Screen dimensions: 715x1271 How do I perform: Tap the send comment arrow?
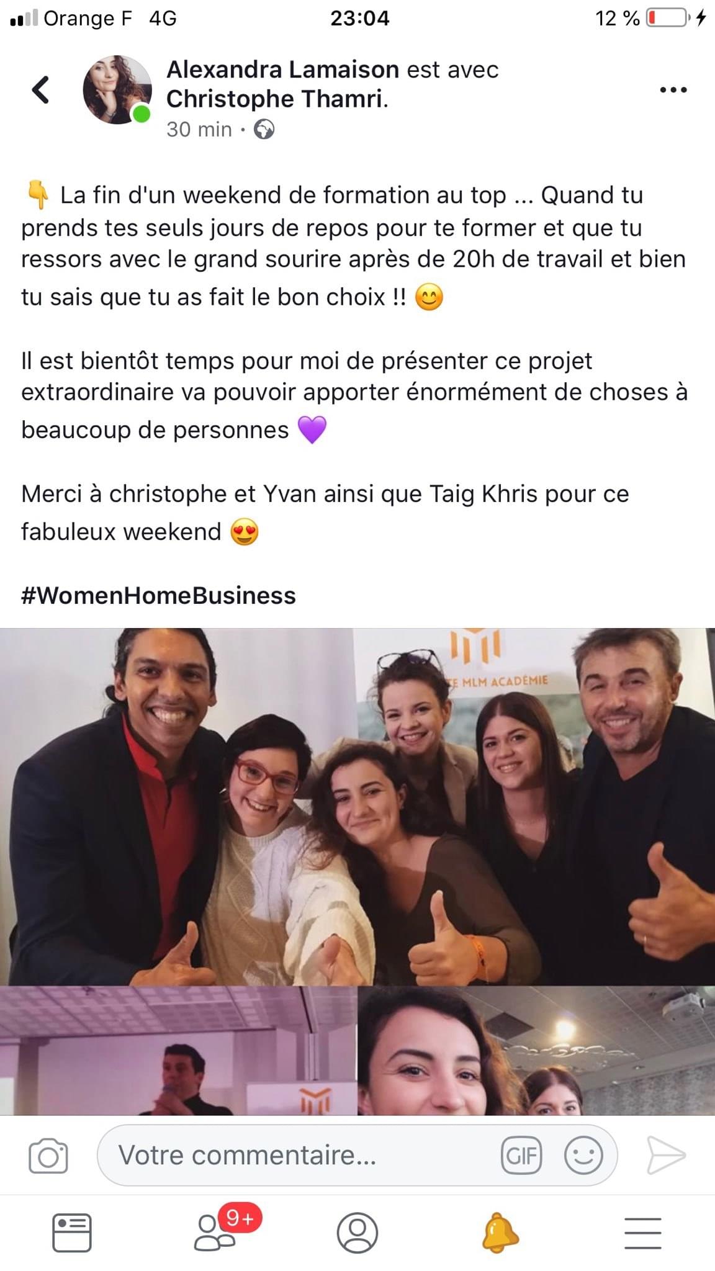click(x=666, y=1156)
